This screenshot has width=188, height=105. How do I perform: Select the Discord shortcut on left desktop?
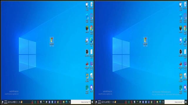tap(91, 87)
